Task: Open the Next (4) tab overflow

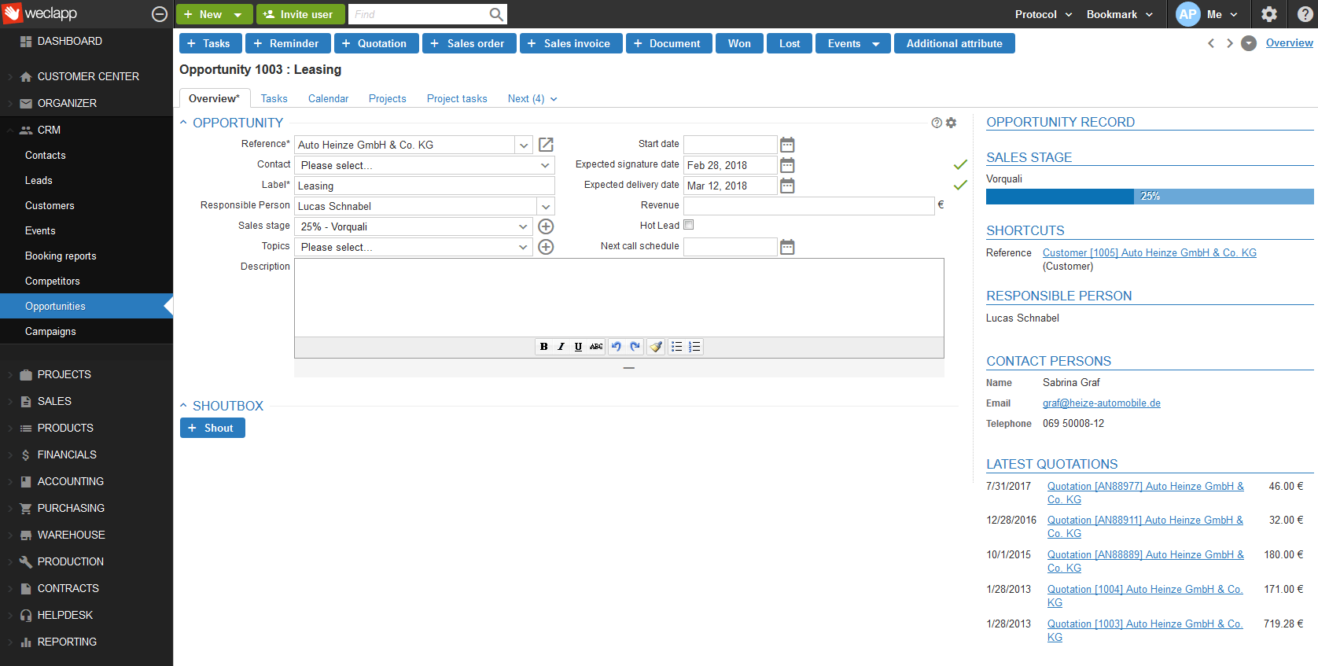Action: (x=532, y=98)
